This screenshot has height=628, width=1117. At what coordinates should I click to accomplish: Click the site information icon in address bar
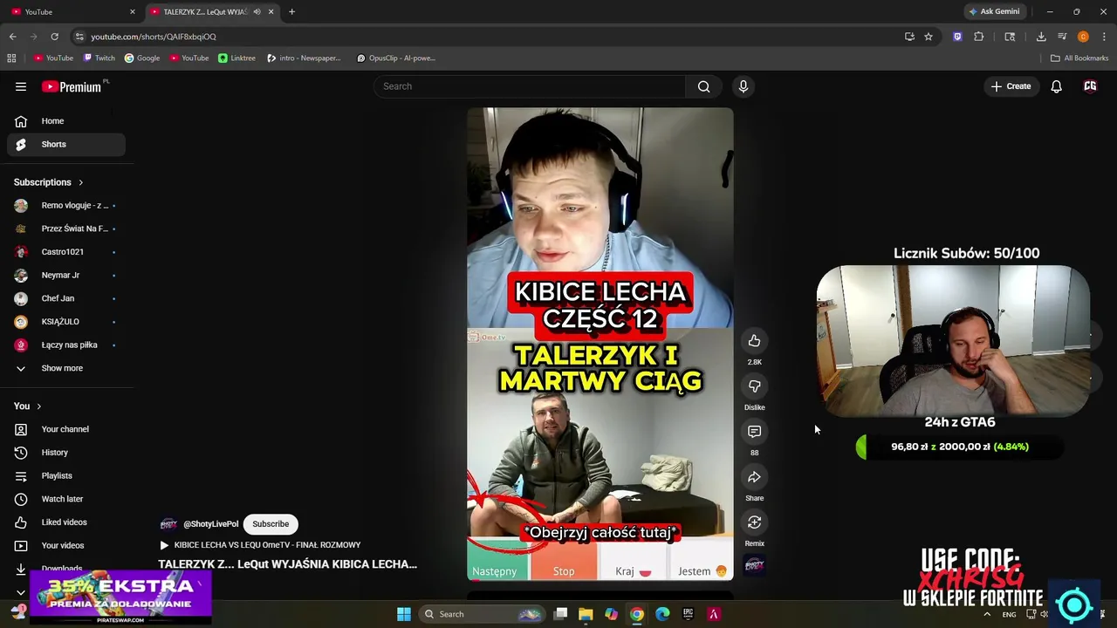pyautogui.click(x=80, y=37)
